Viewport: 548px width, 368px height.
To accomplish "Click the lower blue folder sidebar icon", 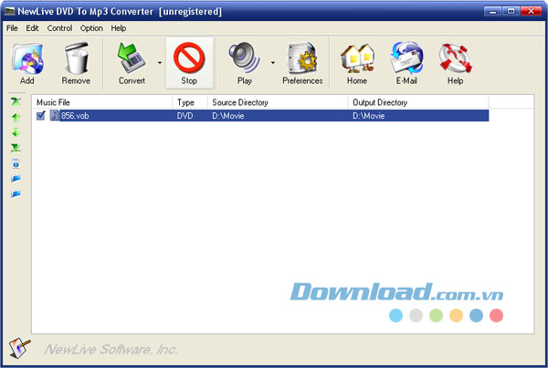I will pos(16,194).
